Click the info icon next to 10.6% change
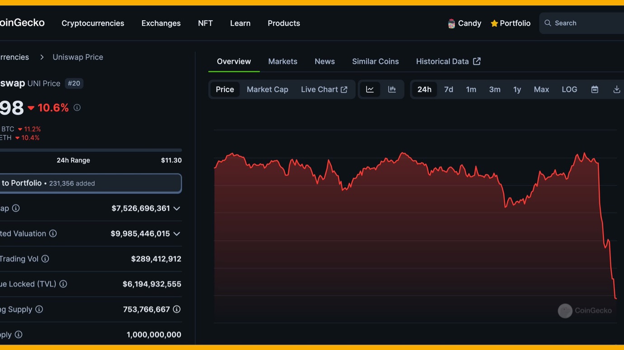The height and width of the screenshot is (350, 624). 77,107
